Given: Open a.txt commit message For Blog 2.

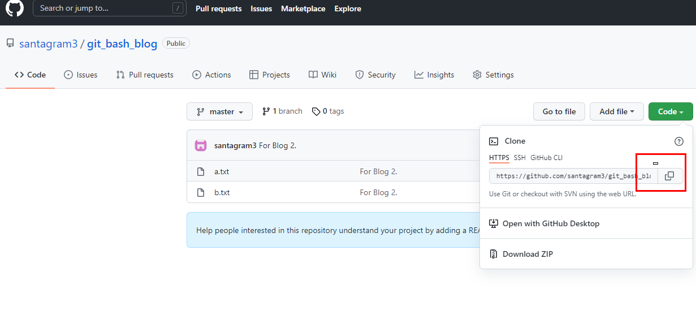Looking at the screenshot, I should (379, 171).
